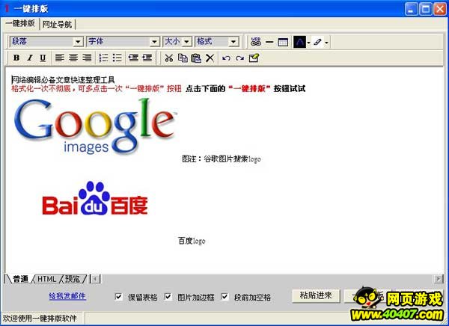The width and height of the screenshot is (449, 326).
Task: Click the scroll right arrow
Action: pos(439,279)
